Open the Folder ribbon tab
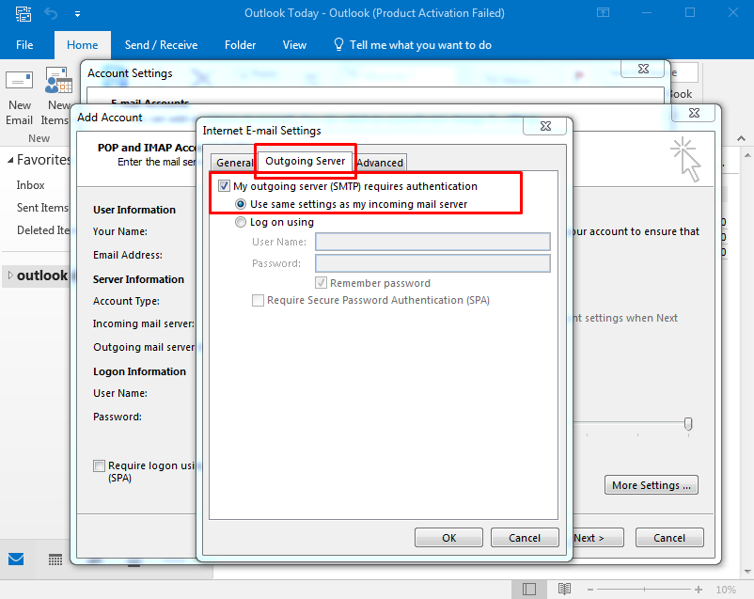This screenshot has height=599, width=754. click(x=240, y=45)
